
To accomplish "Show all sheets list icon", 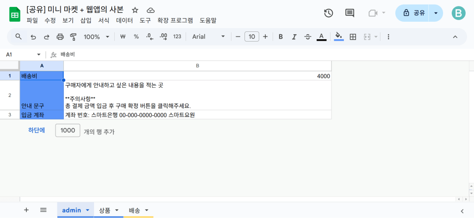I will point(43,210).
